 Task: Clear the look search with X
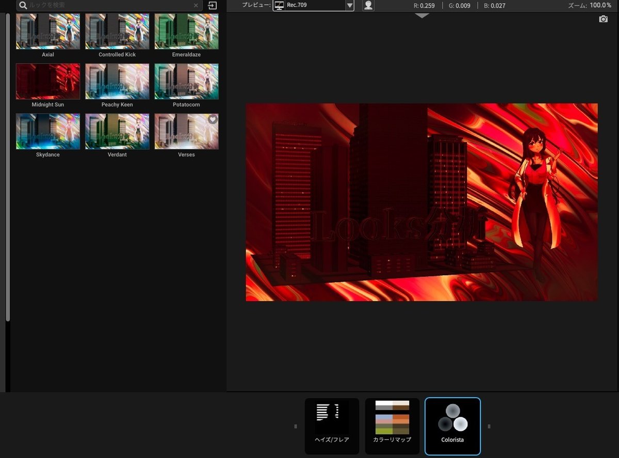pos(196,5)
